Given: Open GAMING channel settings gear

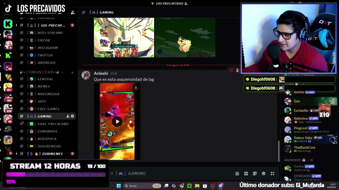Looking at the screenshot, I should click(72, 116).
